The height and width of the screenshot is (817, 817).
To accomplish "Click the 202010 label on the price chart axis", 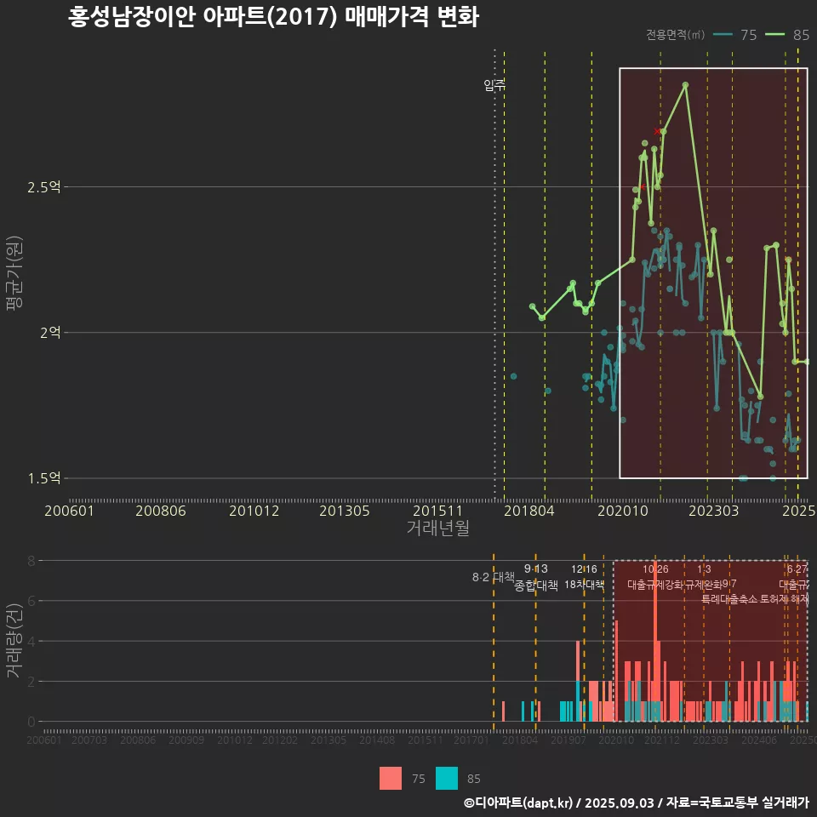I will pyautogui.click(x=623, y=511).
